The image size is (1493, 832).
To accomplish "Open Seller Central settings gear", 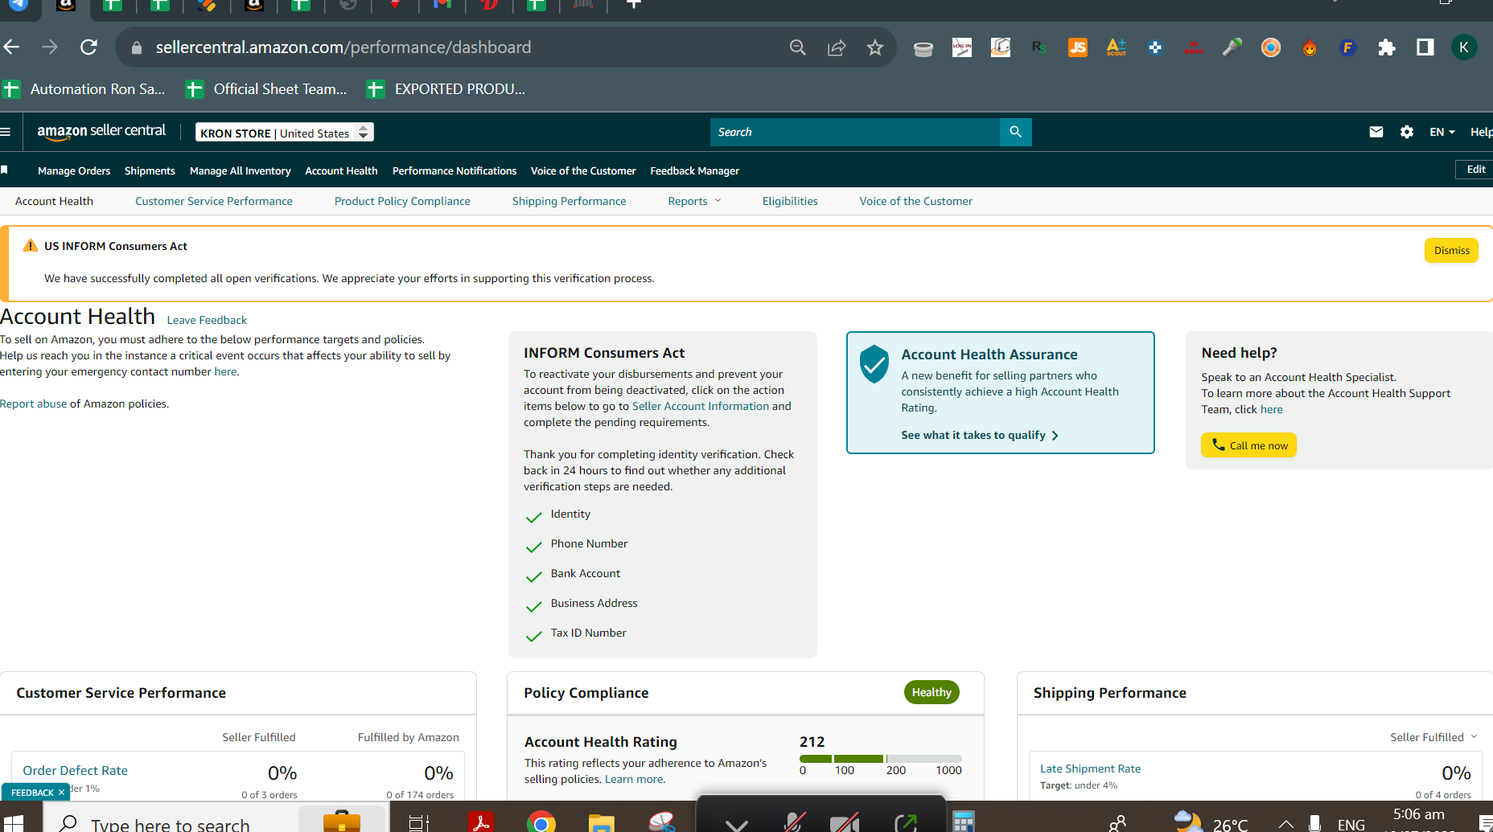I will click(x=1407, y=132).
